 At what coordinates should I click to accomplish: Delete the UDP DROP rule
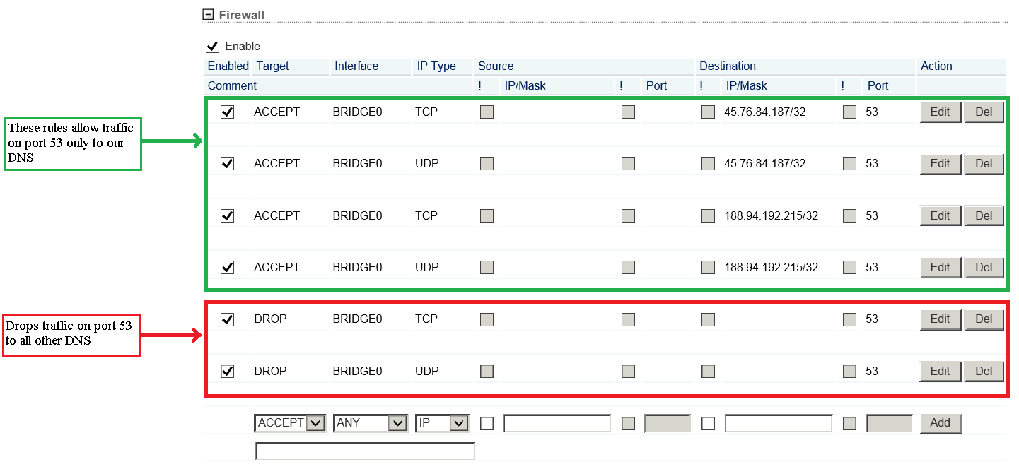(984, 371)
